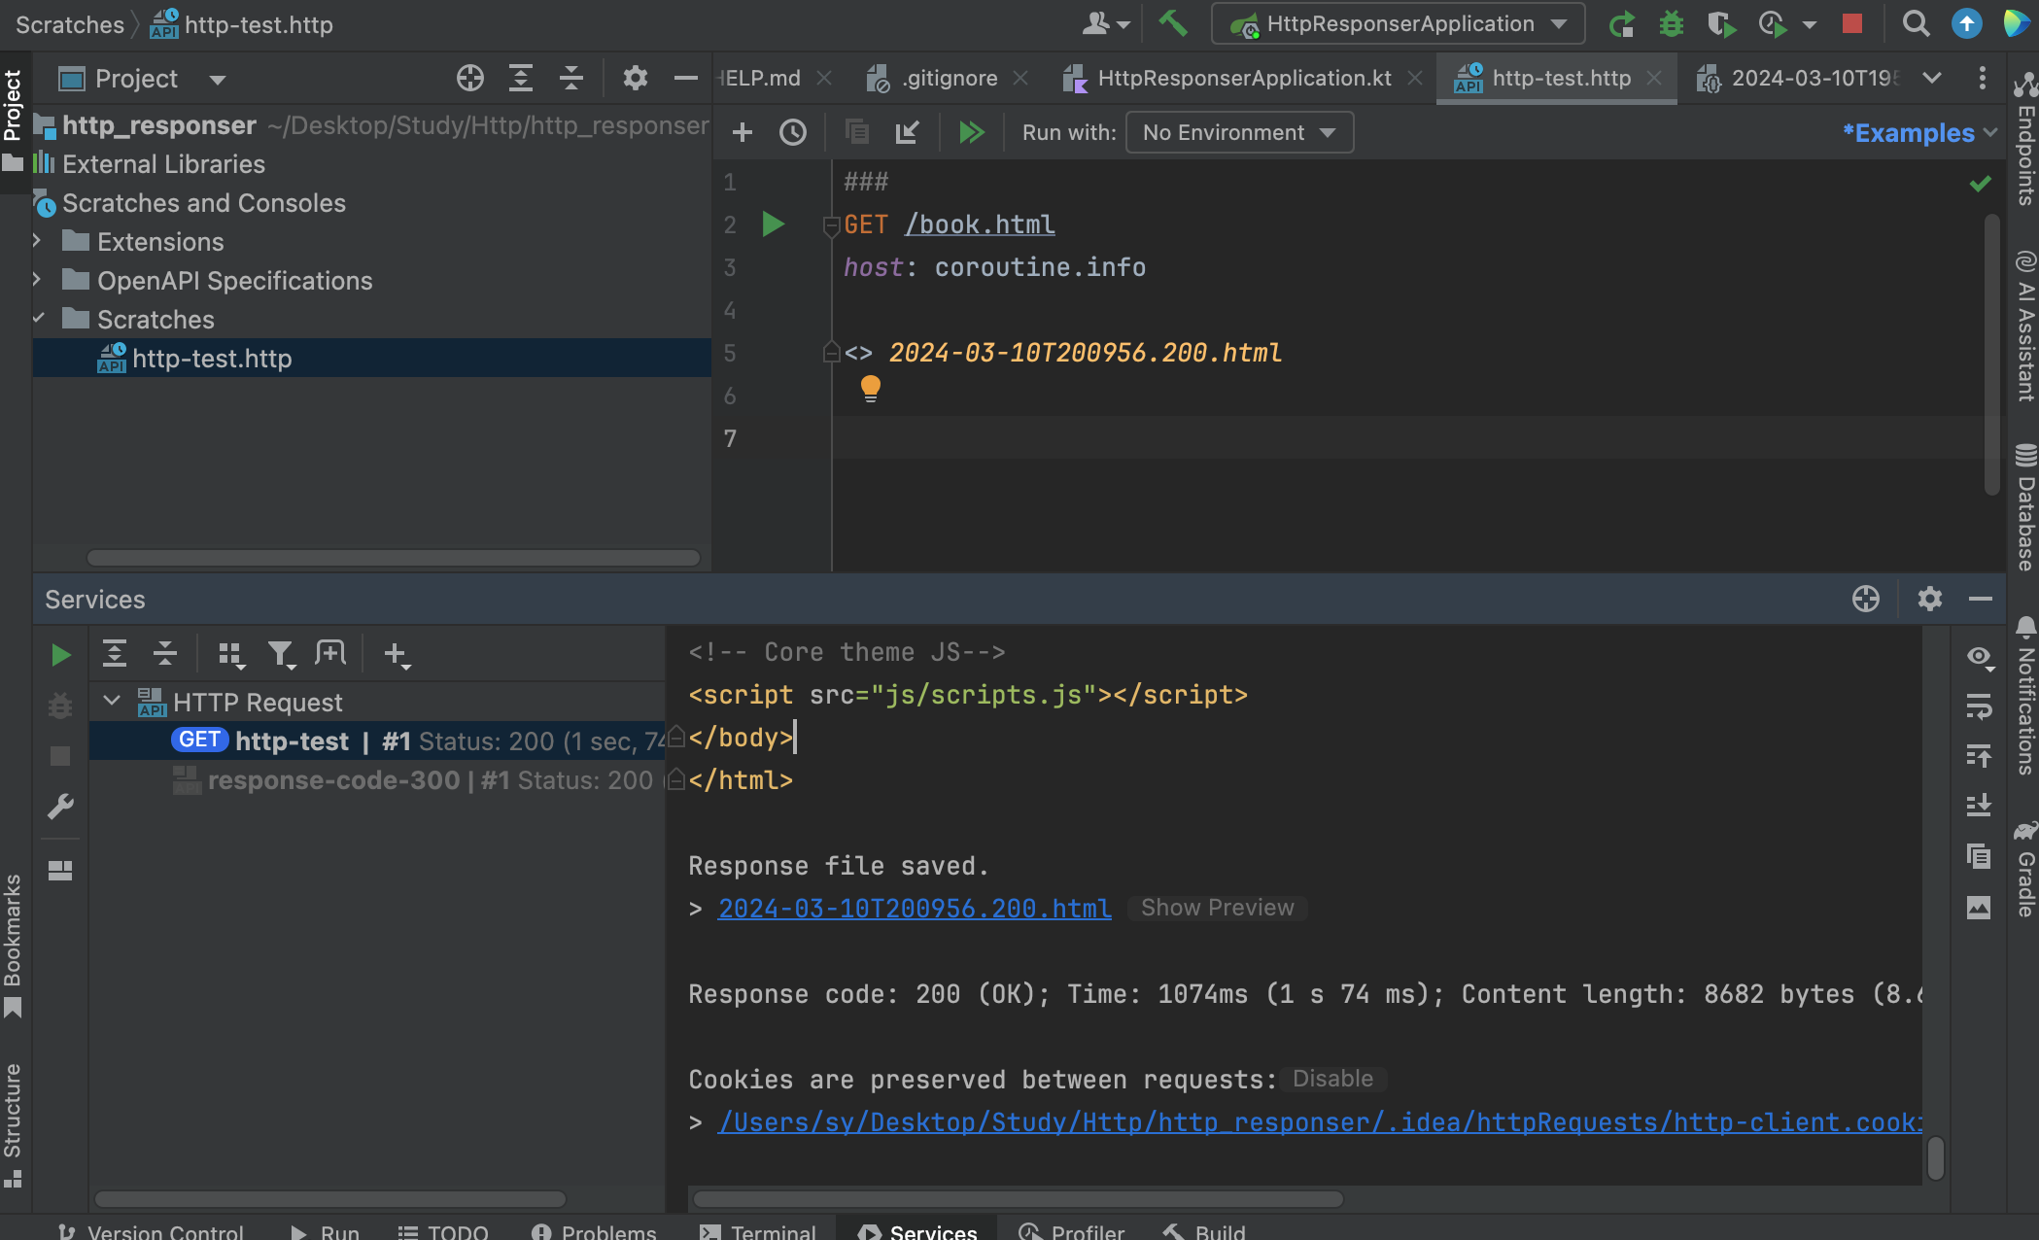The width and height of the screenshot is (2039, 1240).
Task: Toggle the Filter icon in Services toolbar
Action: pyautogui.click(x=281, y=654)
